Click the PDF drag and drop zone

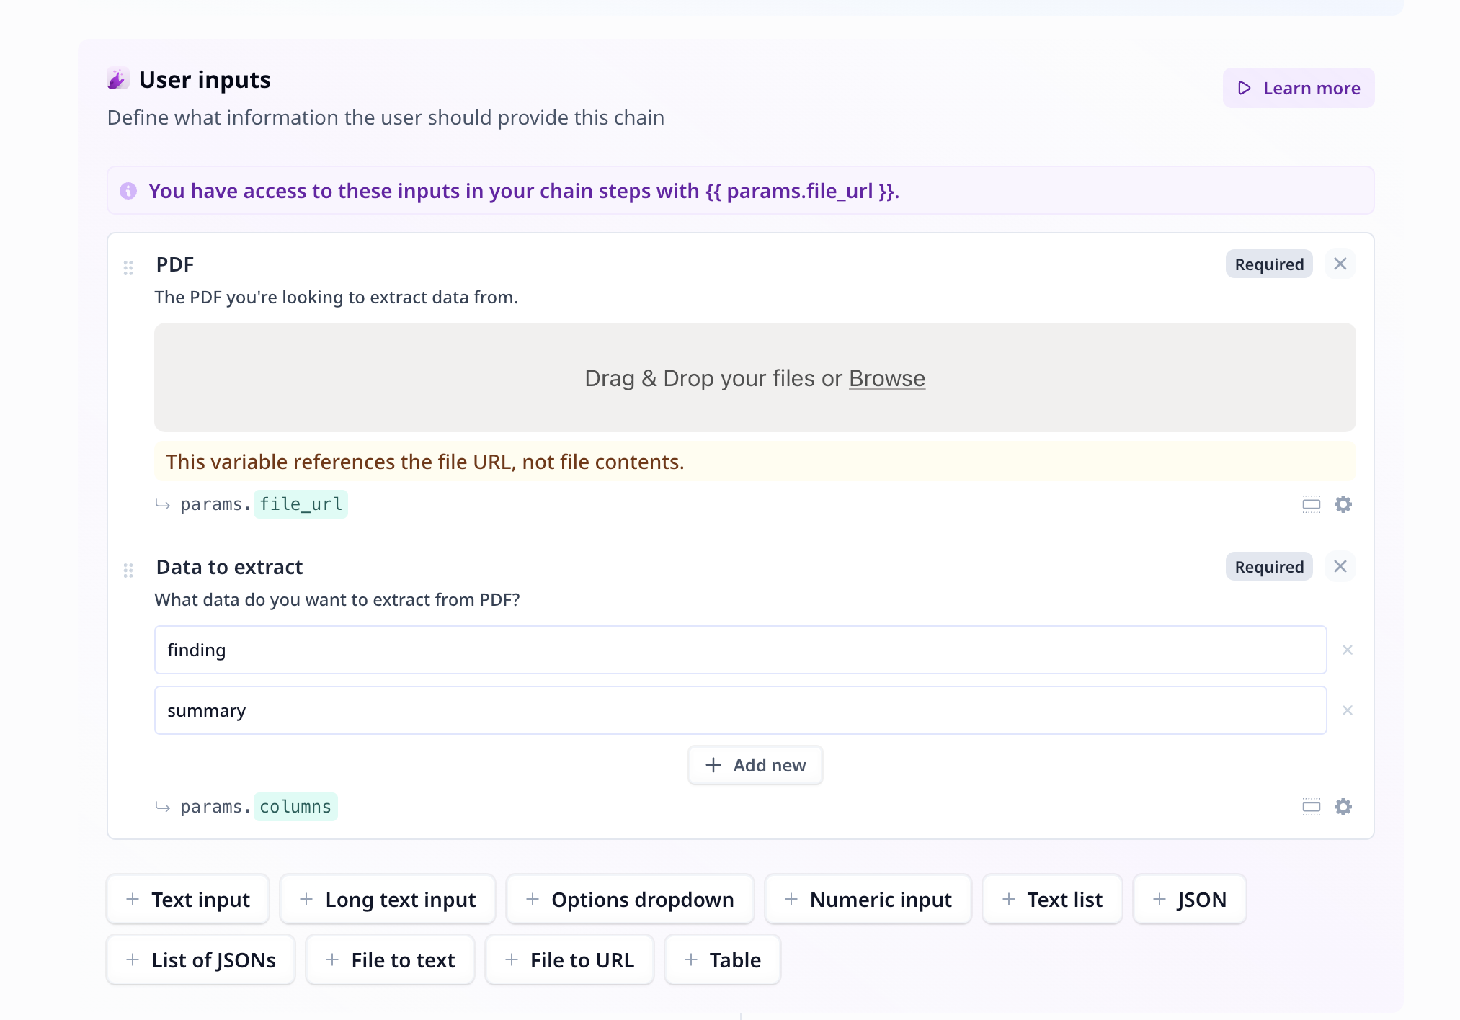(x=755, y=377)
